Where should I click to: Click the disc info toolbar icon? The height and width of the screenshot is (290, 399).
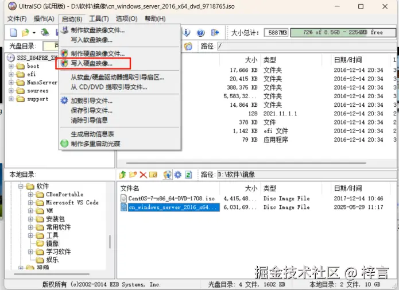click(187, 33)
